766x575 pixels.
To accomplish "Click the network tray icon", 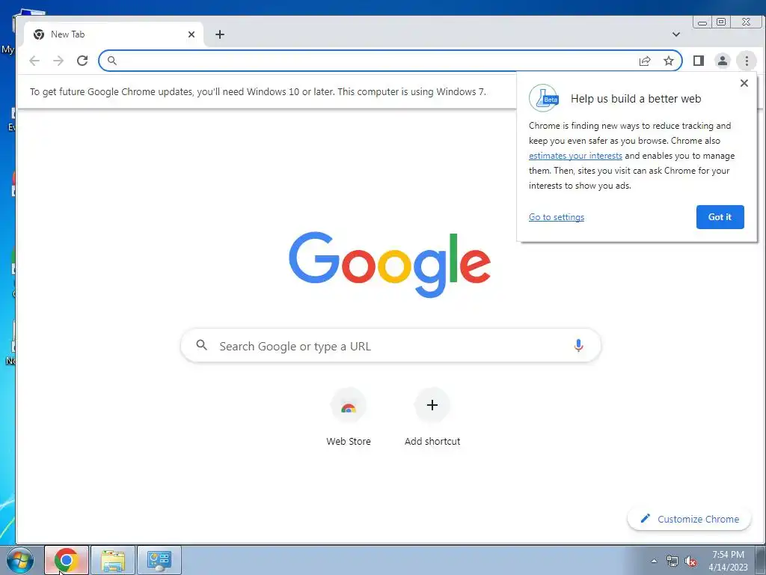I will tap(672, 561).
